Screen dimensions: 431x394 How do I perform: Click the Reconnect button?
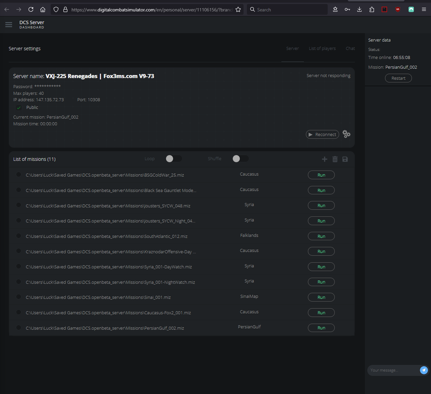(x=322, y=134)
